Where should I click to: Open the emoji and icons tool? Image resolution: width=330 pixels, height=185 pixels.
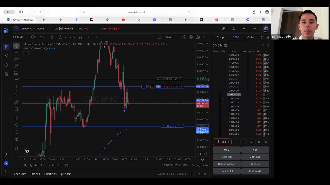coord(16,93)
